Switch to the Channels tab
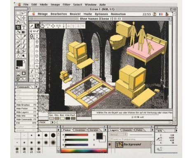Image resolution: width=193 pixels, height=158 pixels. point(127,130)
